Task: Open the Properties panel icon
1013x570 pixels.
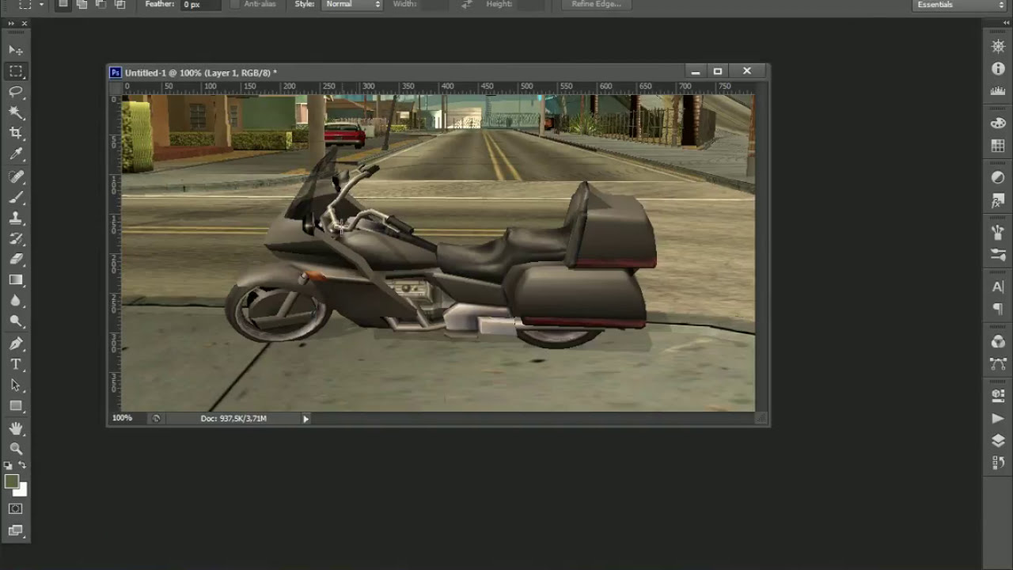Action: click(998, 395)
